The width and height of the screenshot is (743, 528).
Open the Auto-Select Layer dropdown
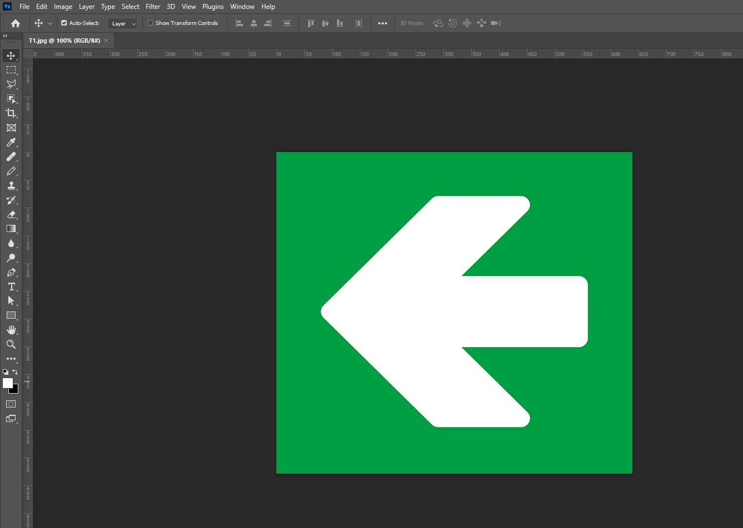[x=123, y=23]
